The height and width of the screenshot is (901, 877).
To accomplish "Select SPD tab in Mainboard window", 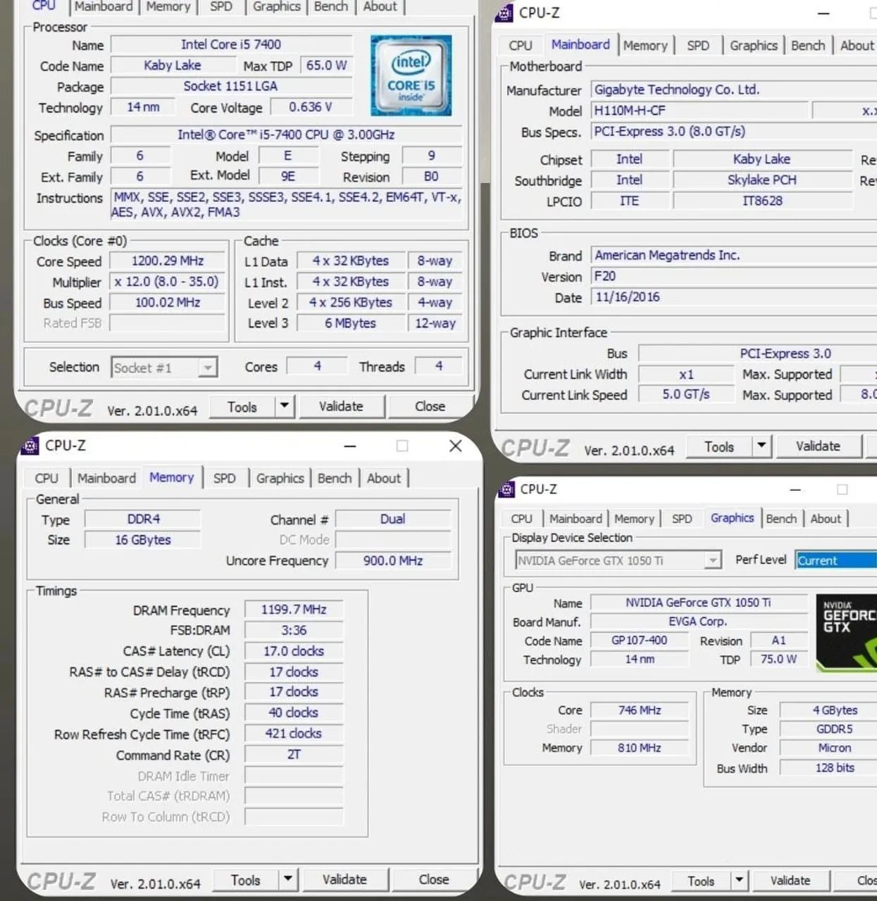I will coord(698,45).
